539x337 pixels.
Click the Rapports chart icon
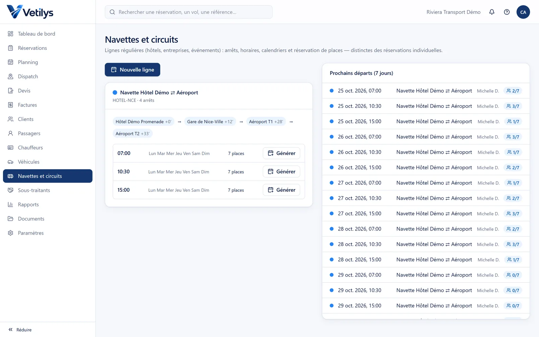click(10, 205)
